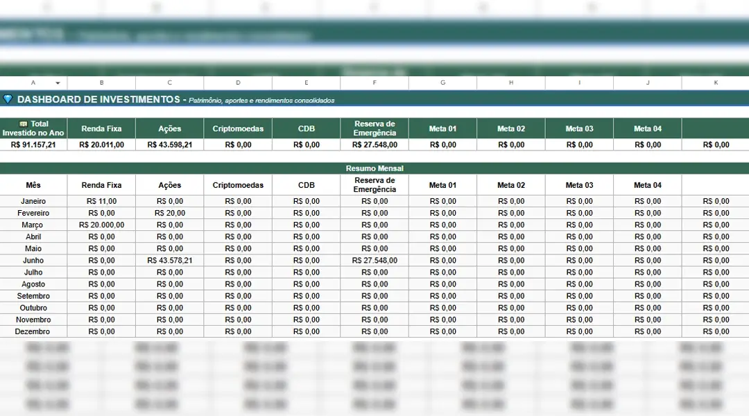Select the Agosto row label

pyautogui.click(x=33, y=284)
